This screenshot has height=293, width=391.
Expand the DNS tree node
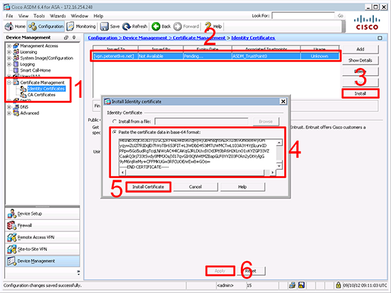[x=9, y=107]
